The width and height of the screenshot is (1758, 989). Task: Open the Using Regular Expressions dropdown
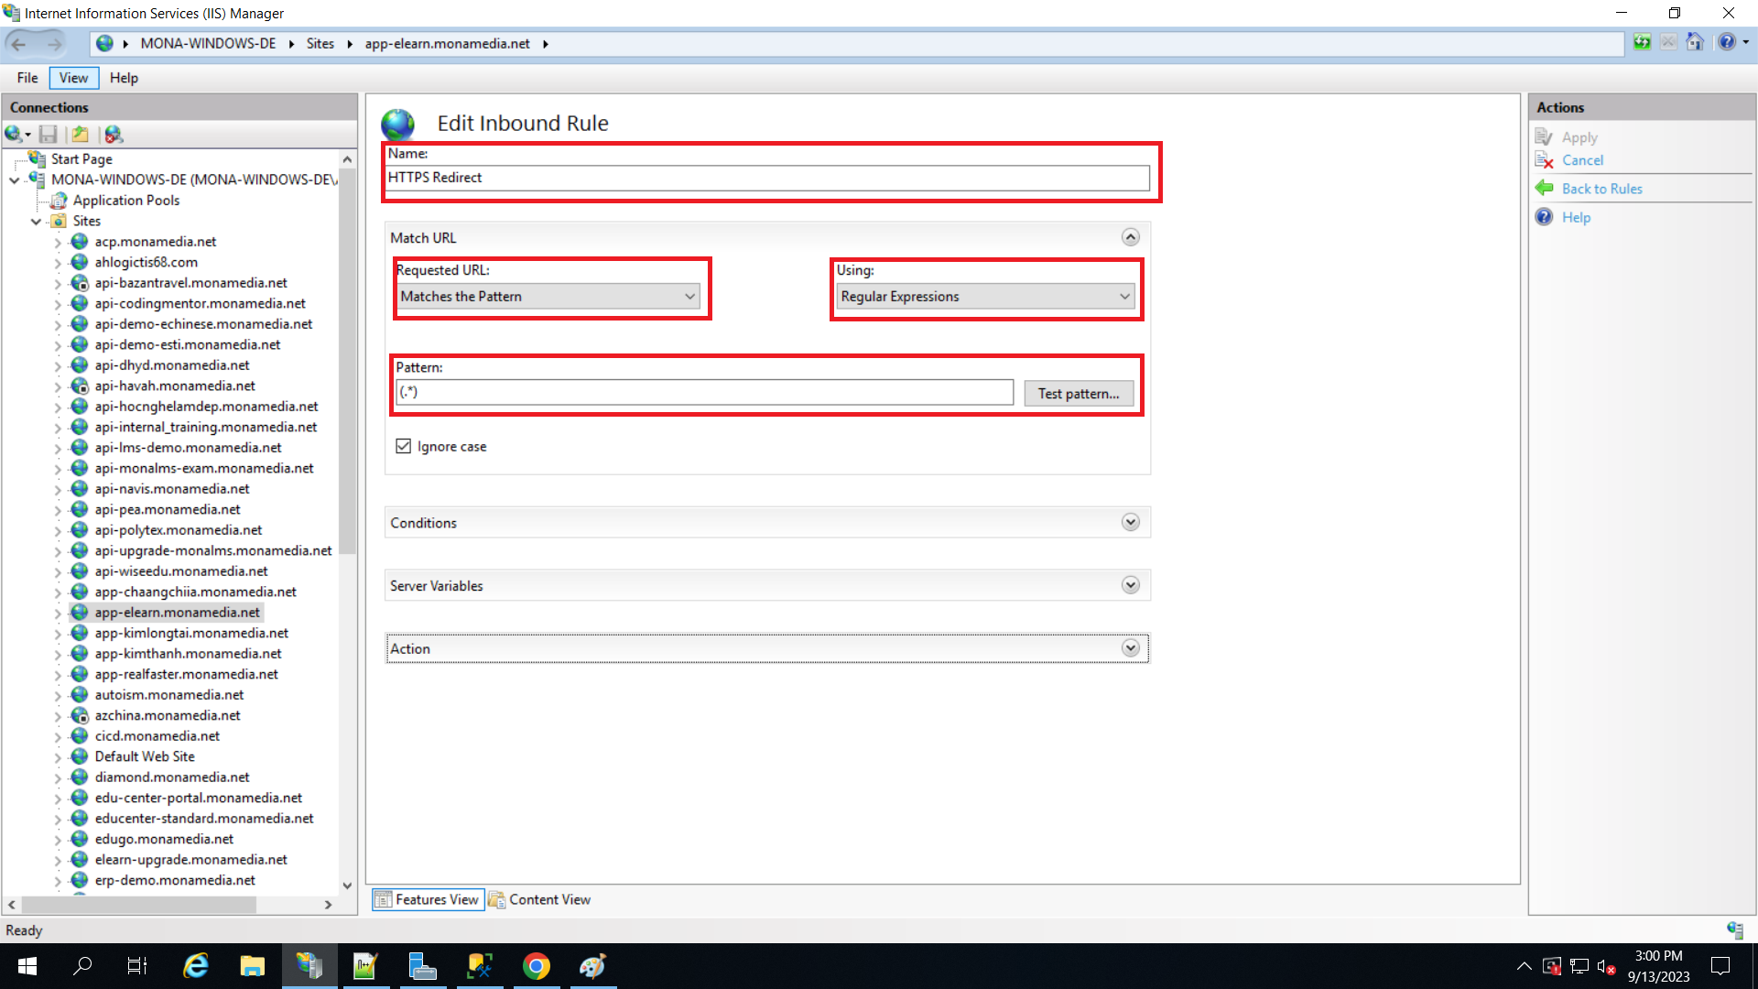click(986, 296)
